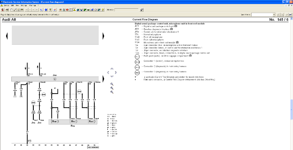Open camera image for J525 control unit
Image resolution: width=293 pixels, height=150 pixels.
click(x=176, y=26)
